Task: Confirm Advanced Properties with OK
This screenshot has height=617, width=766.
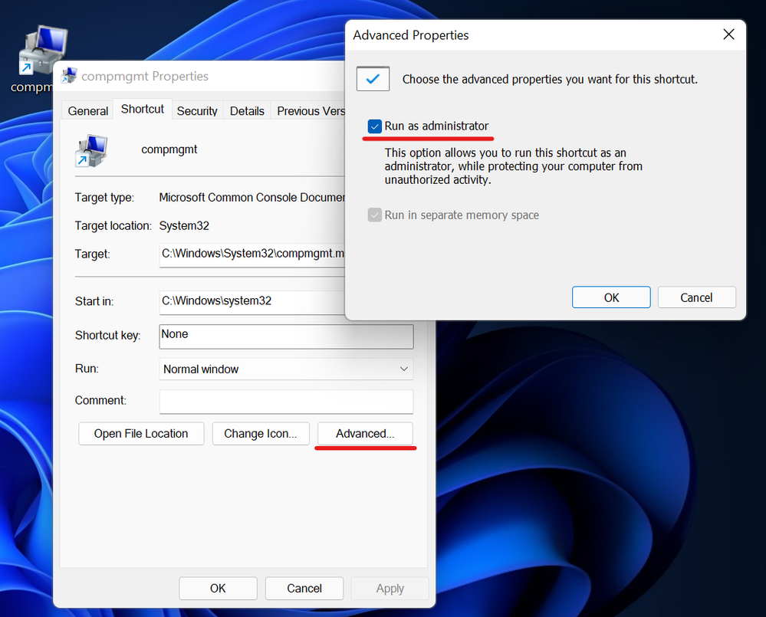Action: (611, 297)
